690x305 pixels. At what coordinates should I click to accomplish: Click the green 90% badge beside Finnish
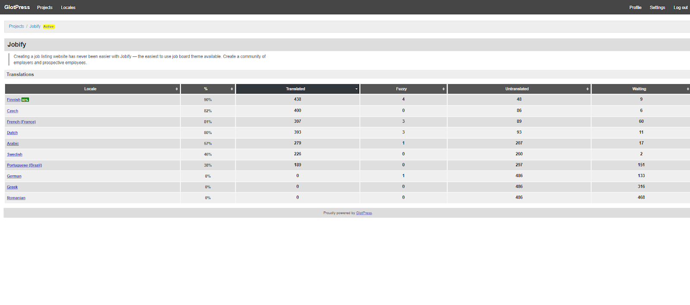[x=25, y=100]
